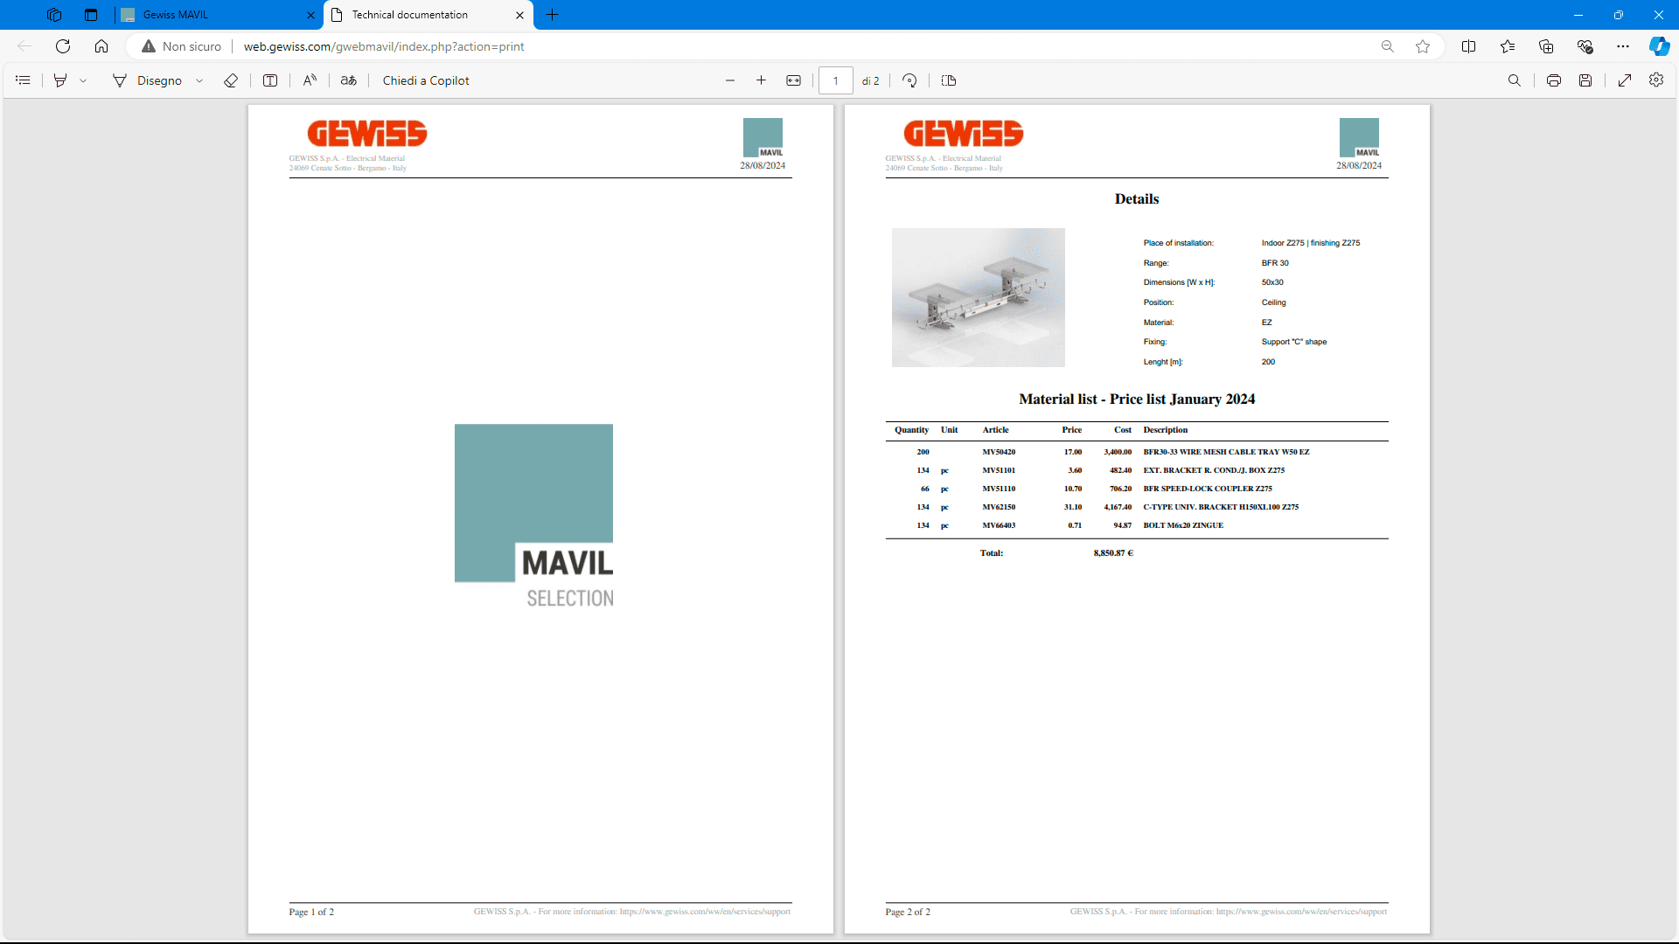Viewport: 1679px width, 944px height.
Task: Search within the PDF document
Action: (x=1515, y=80)
